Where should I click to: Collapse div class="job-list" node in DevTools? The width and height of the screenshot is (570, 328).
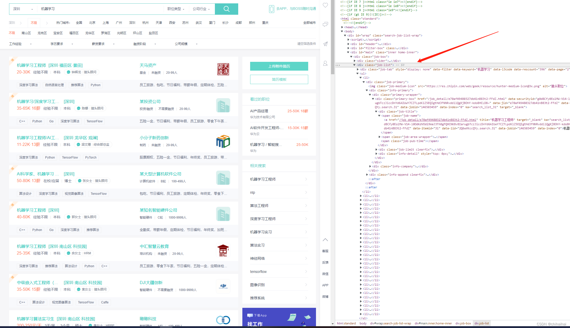pyautogui.click(x=354, y=65)
